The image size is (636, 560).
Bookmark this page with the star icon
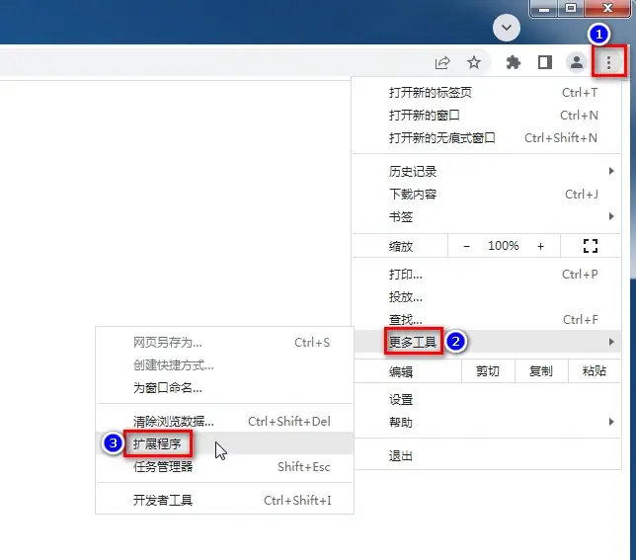pos(474,63)
